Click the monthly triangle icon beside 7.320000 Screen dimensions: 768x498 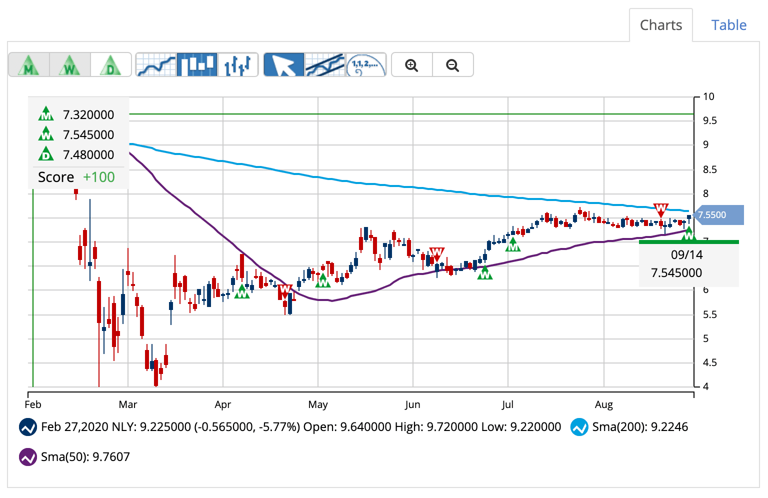[x=46, y=114]
